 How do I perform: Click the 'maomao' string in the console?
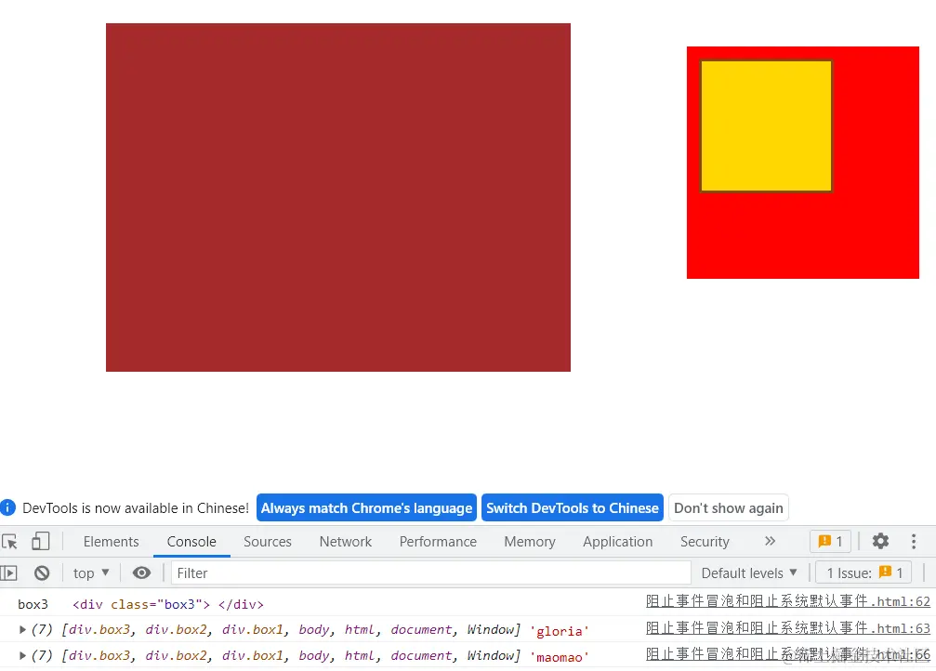(560, 657)
